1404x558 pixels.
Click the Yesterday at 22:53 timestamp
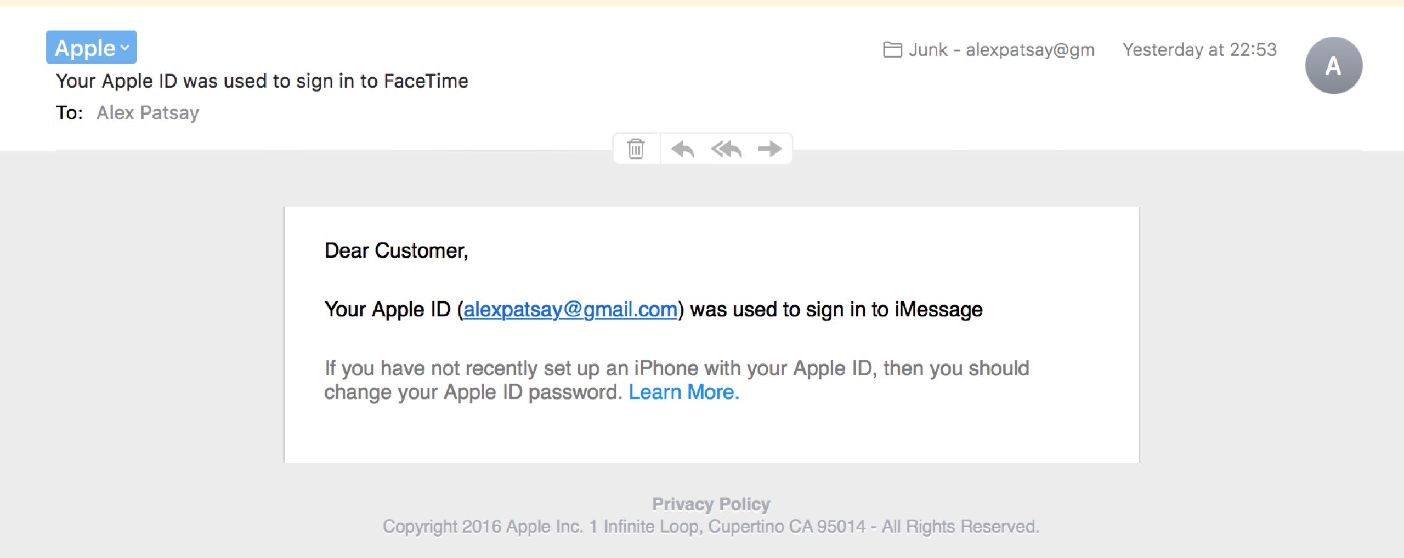click(1199, 50)
